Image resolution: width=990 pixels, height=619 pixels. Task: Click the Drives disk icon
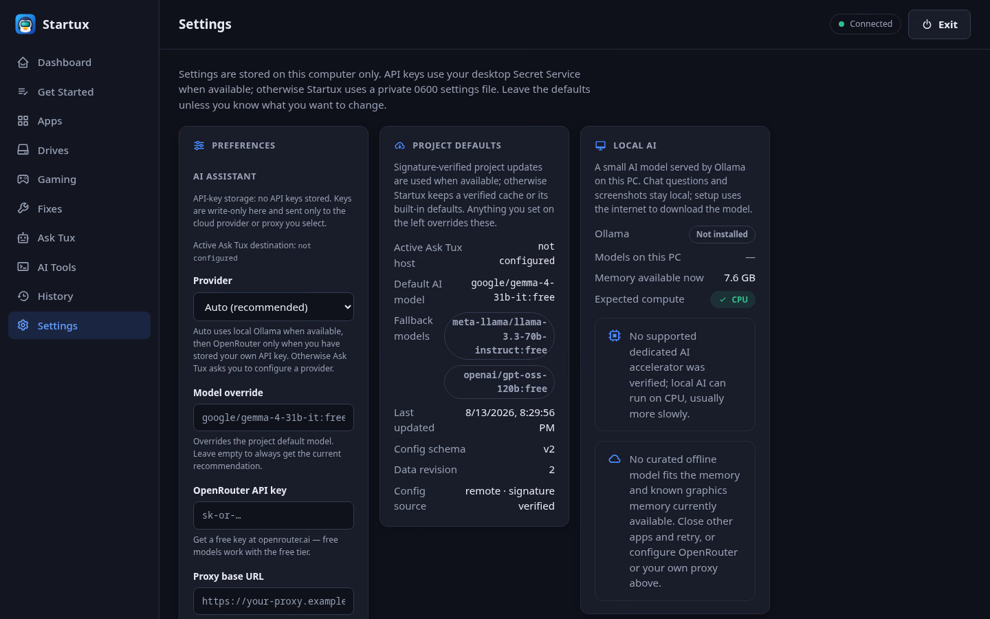coord(23,150)
